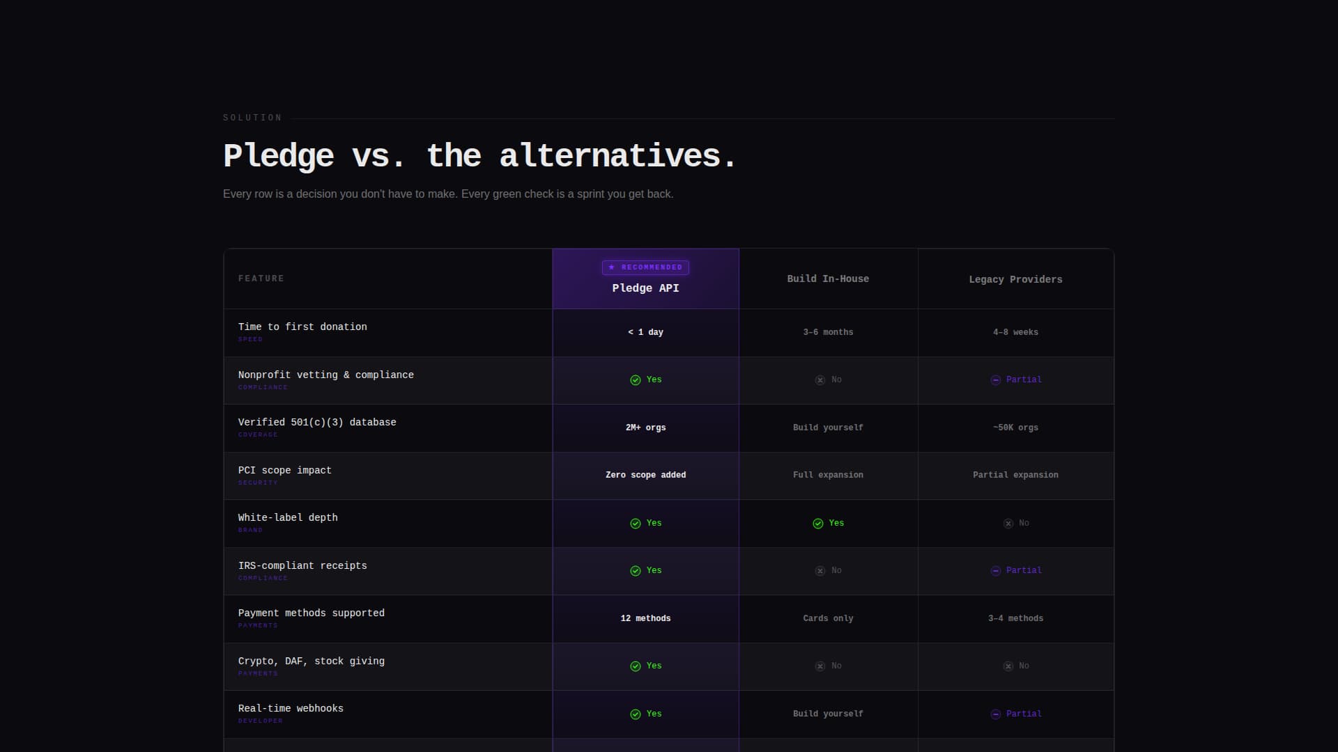Click the Verified 501(c)(3) database row label
Viewport: 1338px width, 752px height.
(x=317, y=422)
